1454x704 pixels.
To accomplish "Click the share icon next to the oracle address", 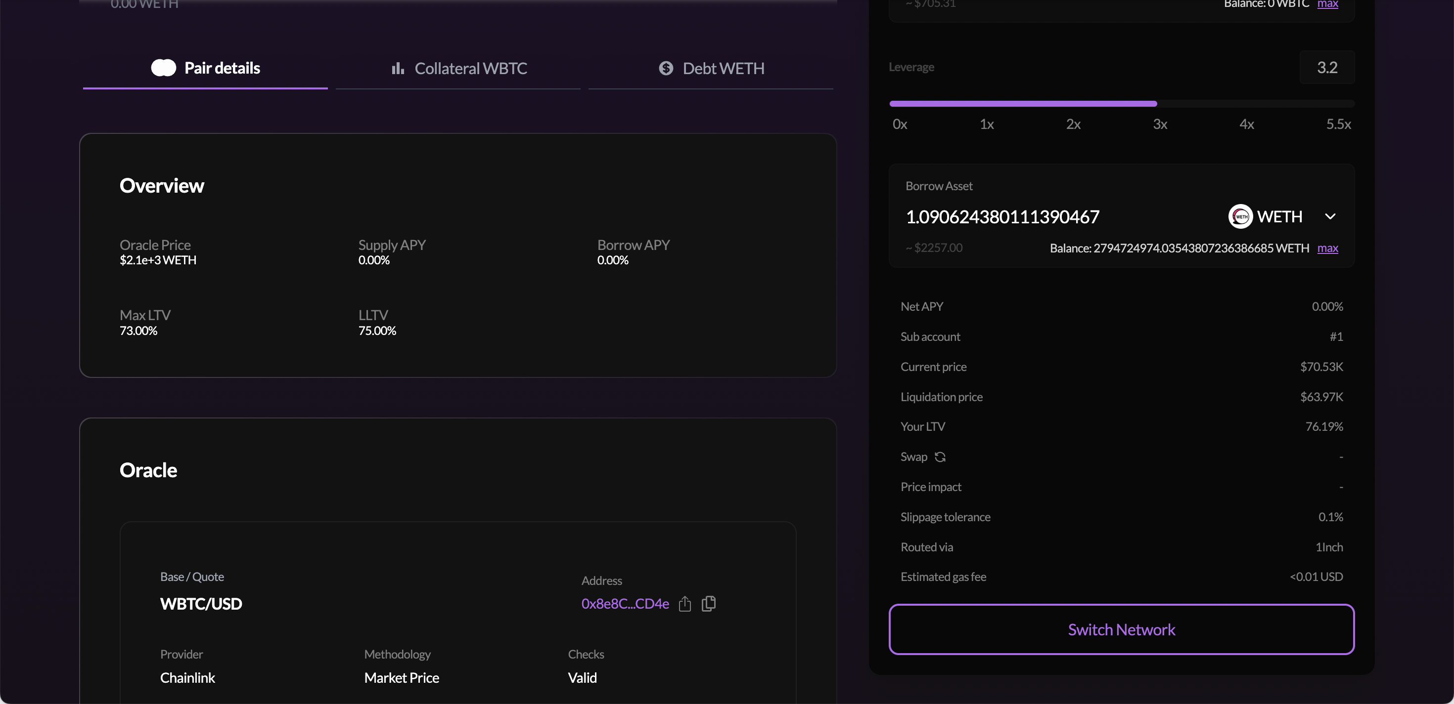I will coord(684,604).
